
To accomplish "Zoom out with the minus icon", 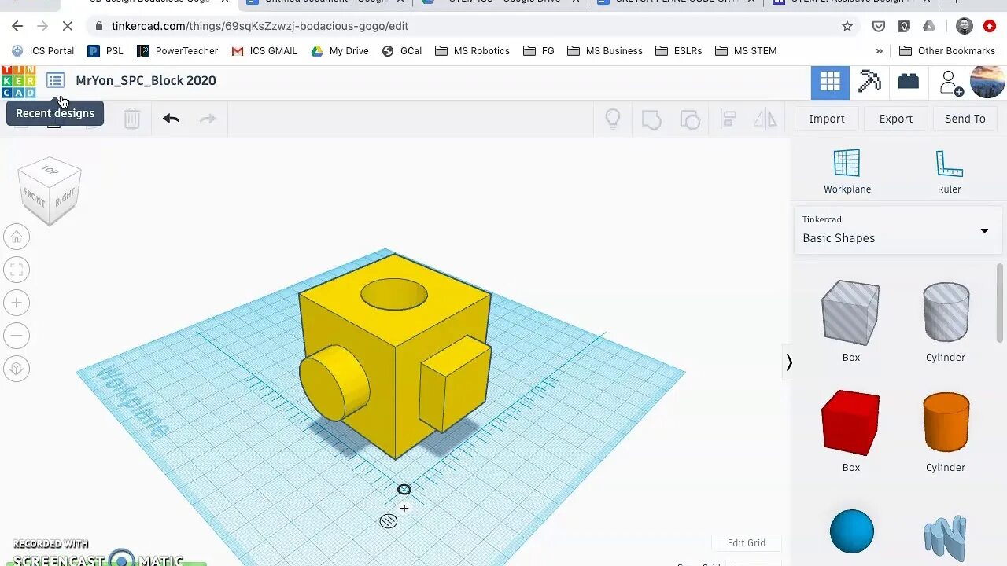I will (x=17, y=336).
